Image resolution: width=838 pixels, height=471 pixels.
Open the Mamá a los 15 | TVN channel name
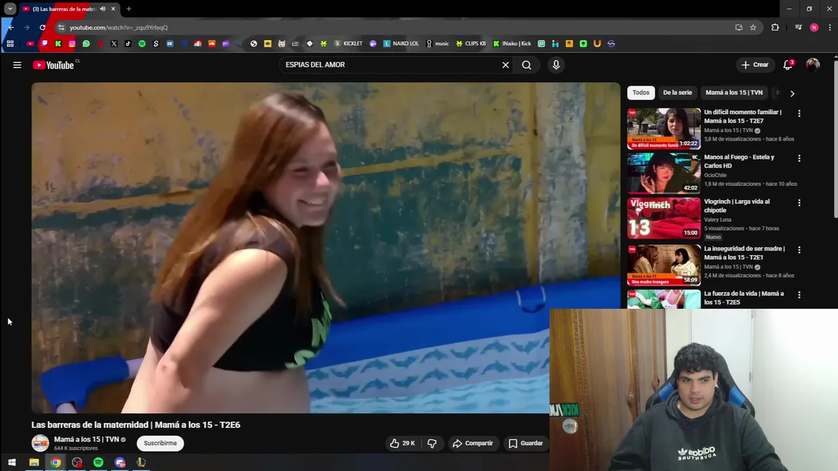86,440
